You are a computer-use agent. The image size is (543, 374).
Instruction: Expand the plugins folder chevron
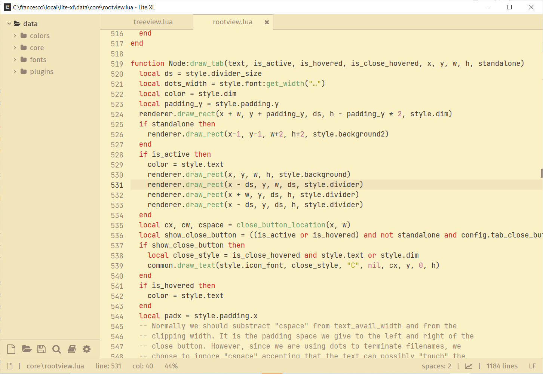coord(15,71)
